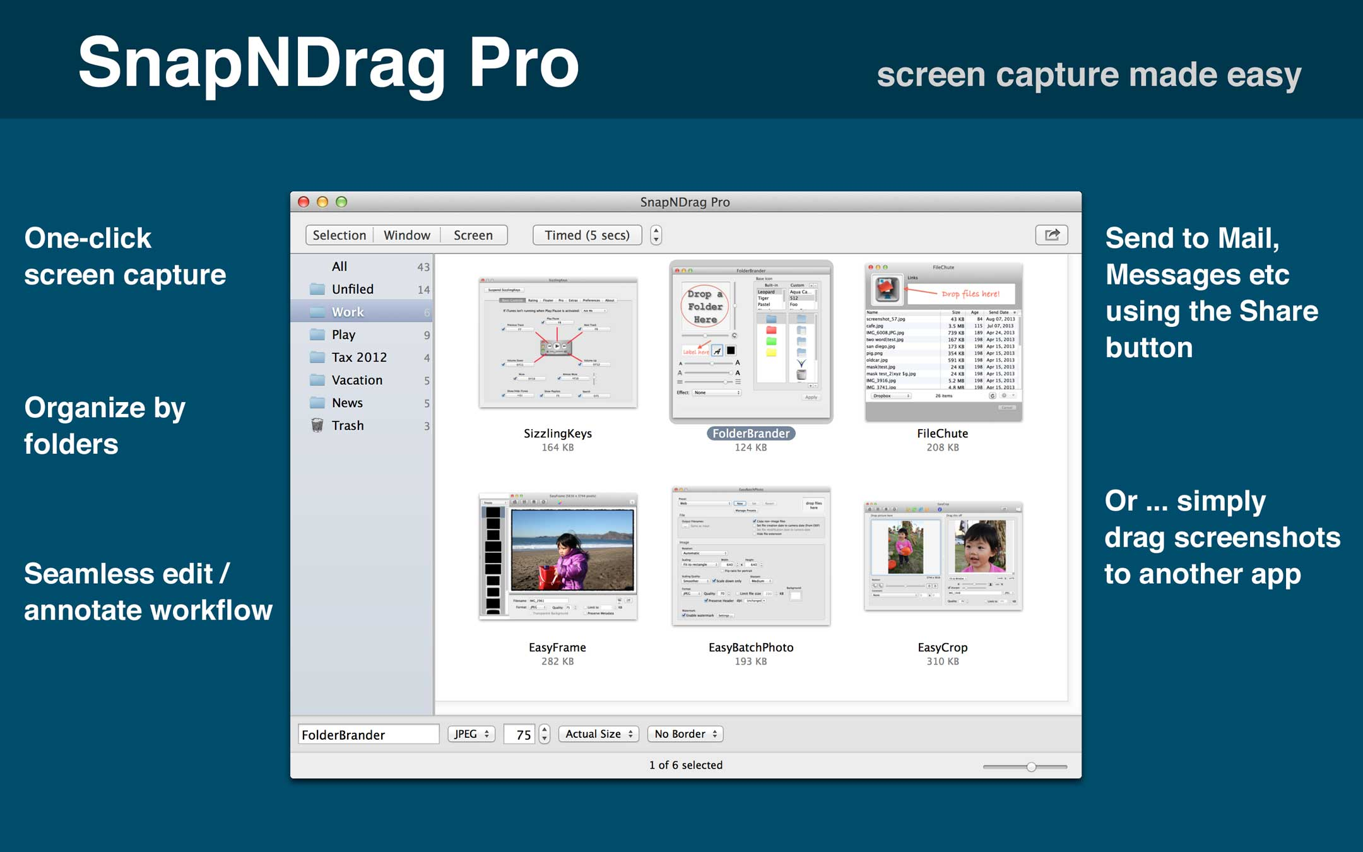Click the thumbnail zoom slider

1031,767
